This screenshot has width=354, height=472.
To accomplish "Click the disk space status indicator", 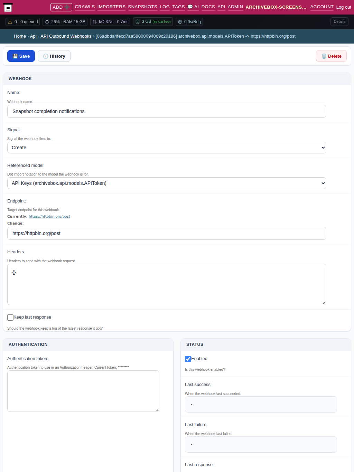I will tap(153, 22).
